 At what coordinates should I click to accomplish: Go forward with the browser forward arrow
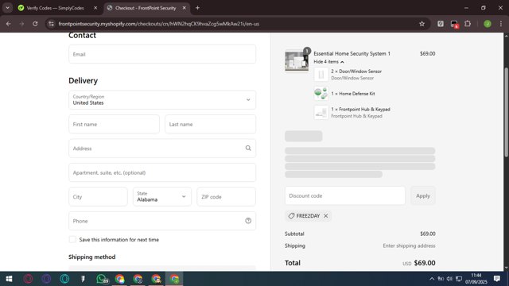pyautogui.click(x=21, y=24)
